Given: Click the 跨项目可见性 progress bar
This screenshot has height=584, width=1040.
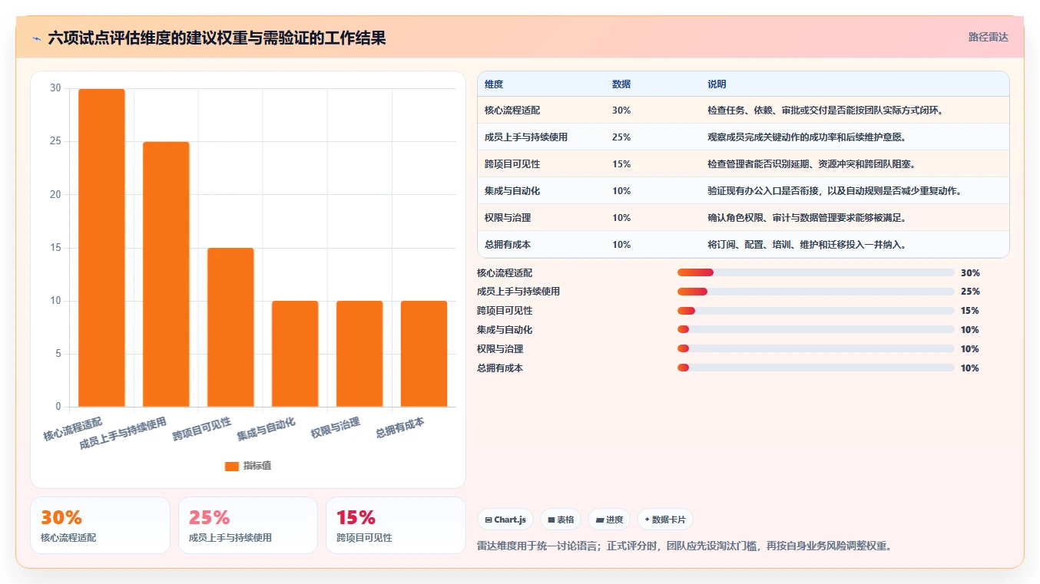Looking at the screenshot, I should tap(816, 311).
